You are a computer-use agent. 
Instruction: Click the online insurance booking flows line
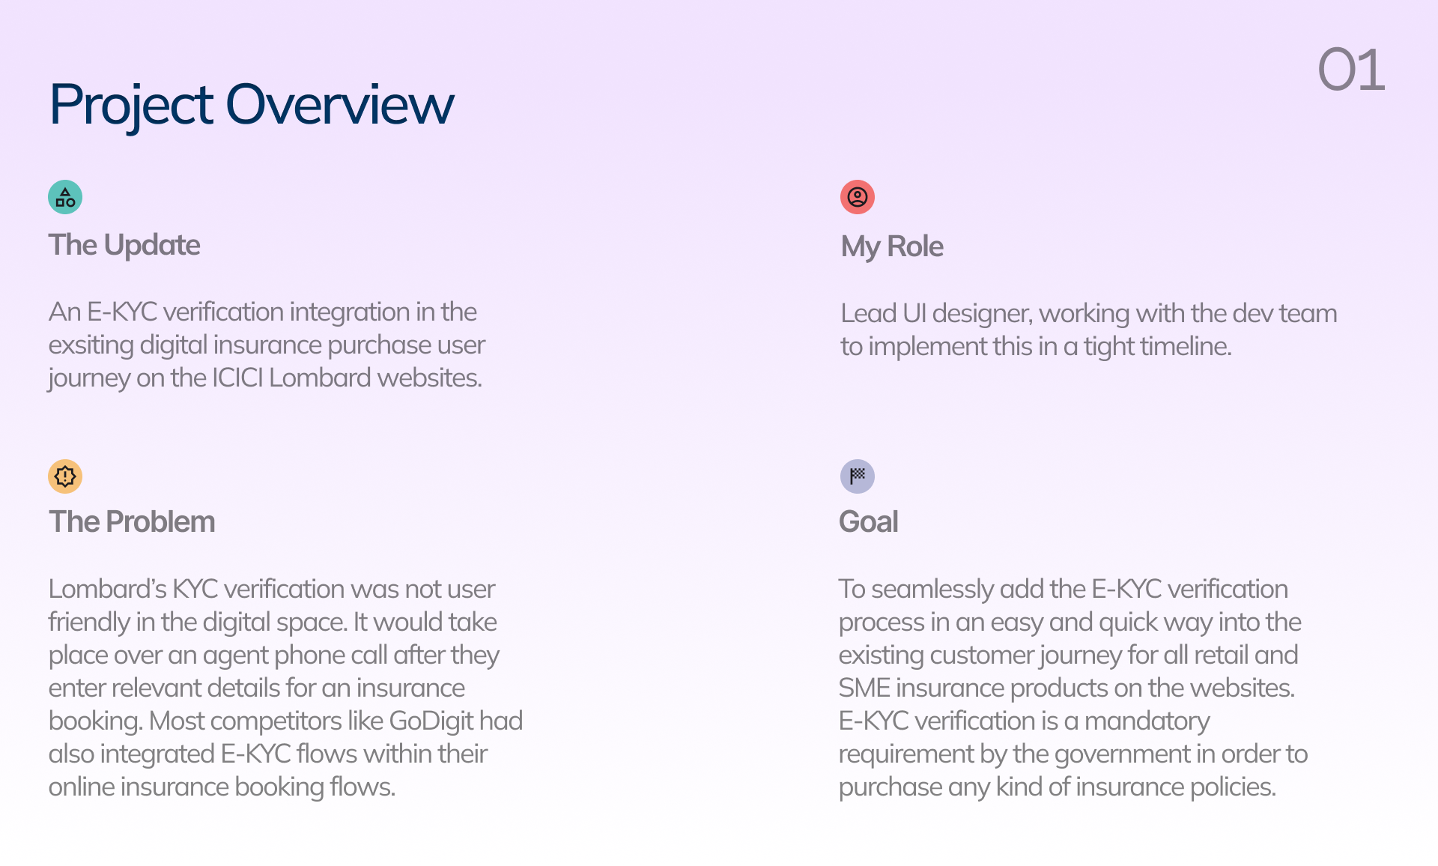222,787
